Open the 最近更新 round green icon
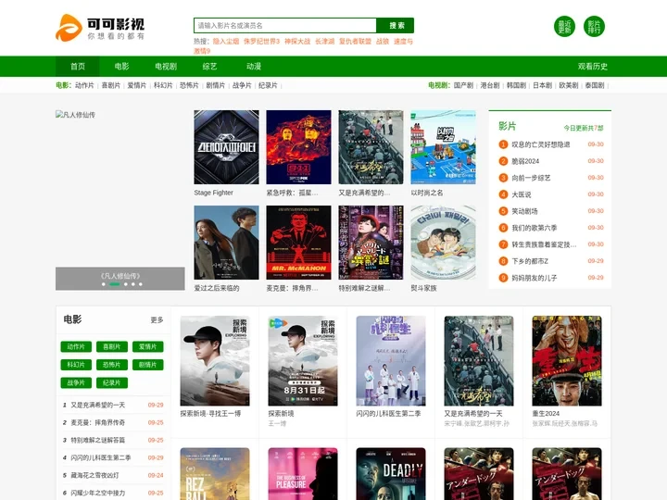This screenshot has width=667, height=500. click(x=564, y=26)
